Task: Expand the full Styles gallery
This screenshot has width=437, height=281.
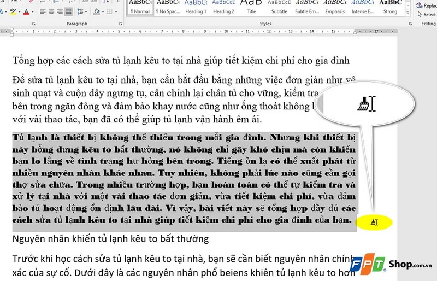Action: (x=408, y=13)
